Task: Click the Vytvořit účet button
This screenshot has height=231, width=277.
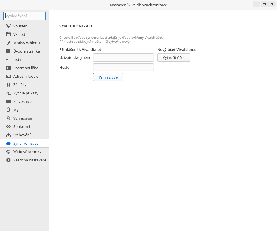Action: (x=174, y=57)
